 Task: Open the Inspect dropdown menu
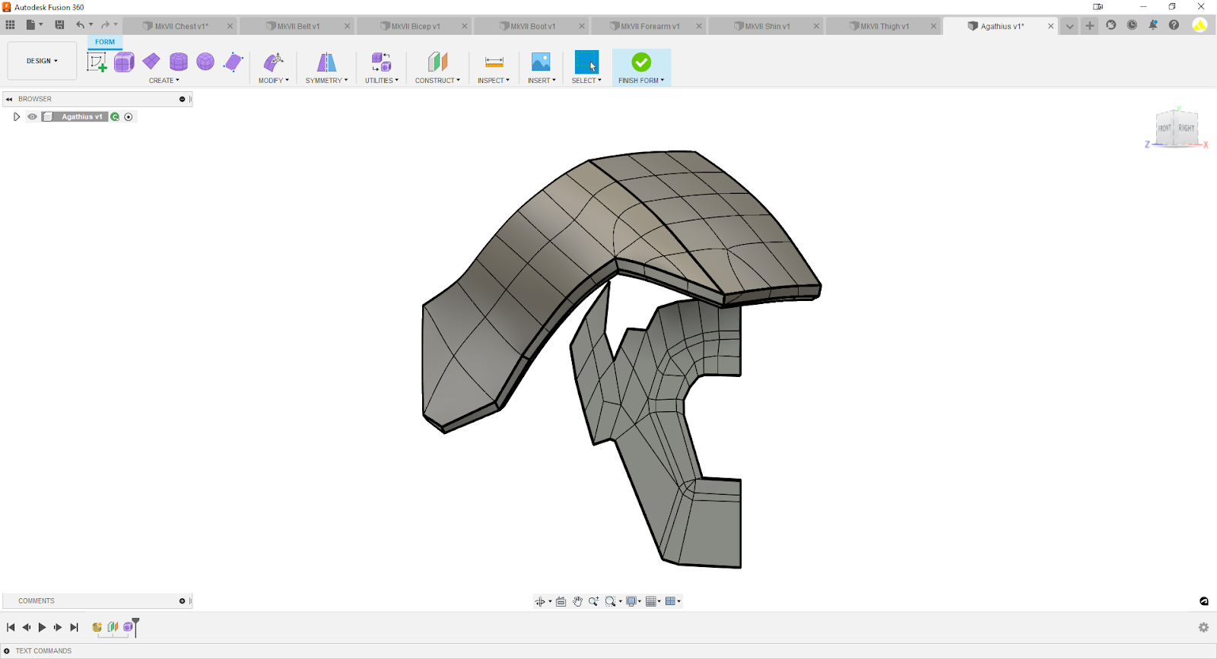pyautogui.click(x=494, y=81)
